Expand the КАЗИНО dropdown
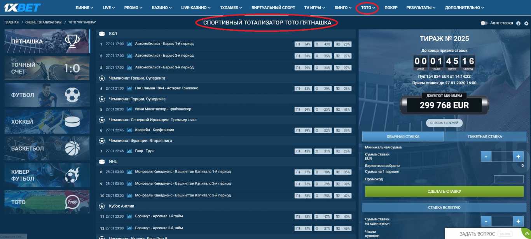The image size is (531, 239). coord(161,7)
